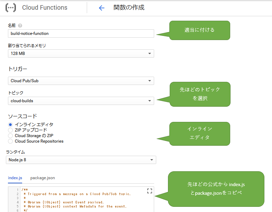Click the Cloud Functions title text
This screenshot has width=272, height=212.
click(45, 8)
